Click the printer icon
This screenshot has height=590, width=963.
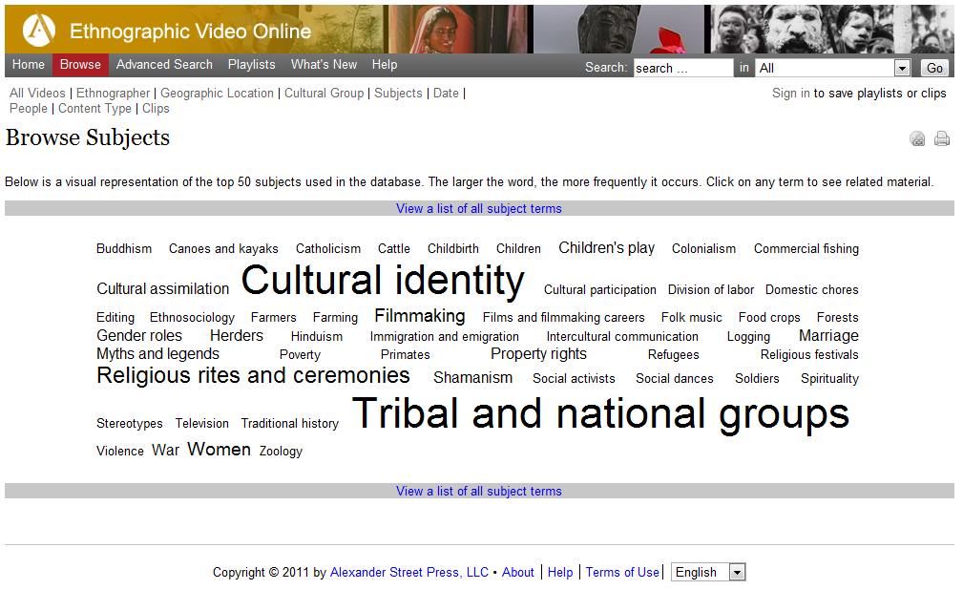pyautogui.click(x=941, y=139)
